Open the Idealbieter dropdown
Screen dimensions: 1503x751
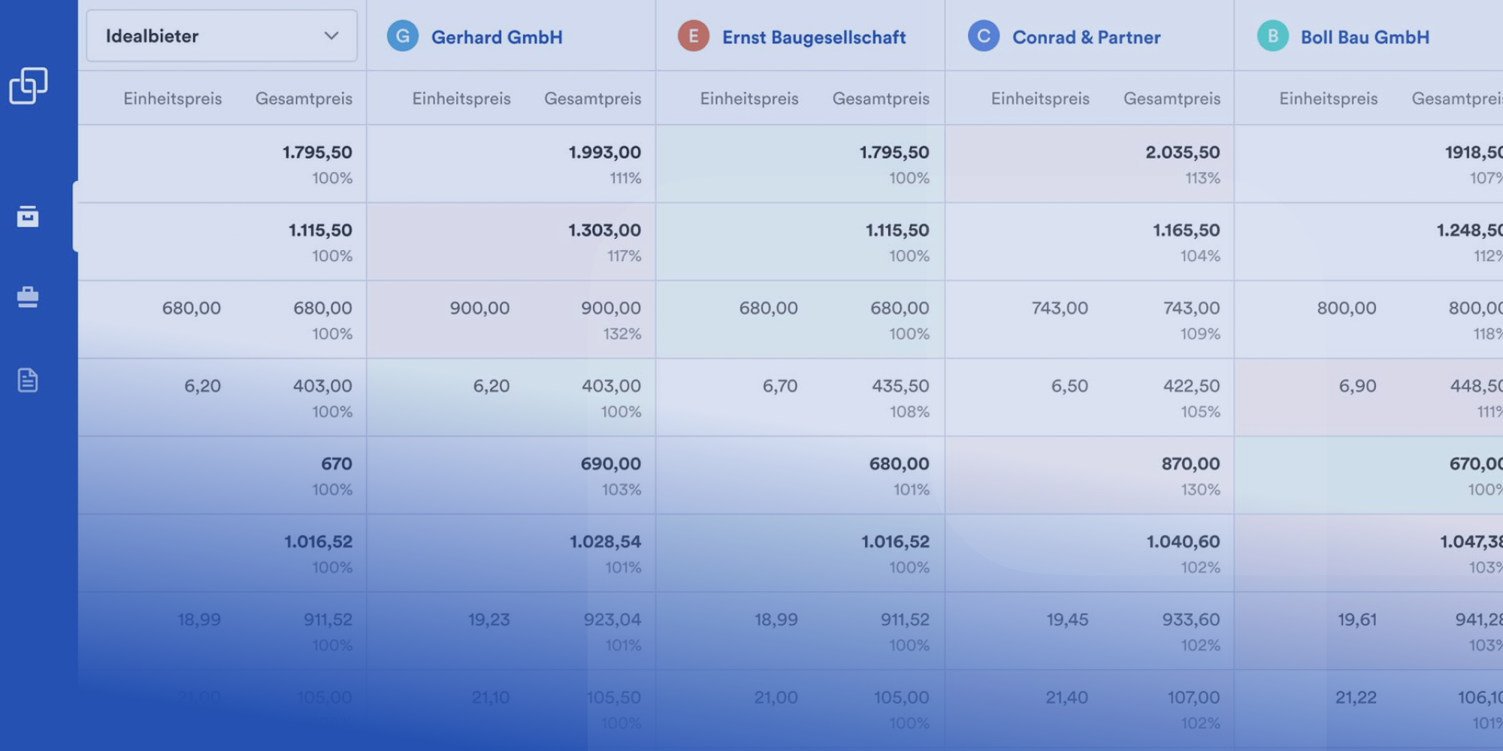click(x=222, y=36)
